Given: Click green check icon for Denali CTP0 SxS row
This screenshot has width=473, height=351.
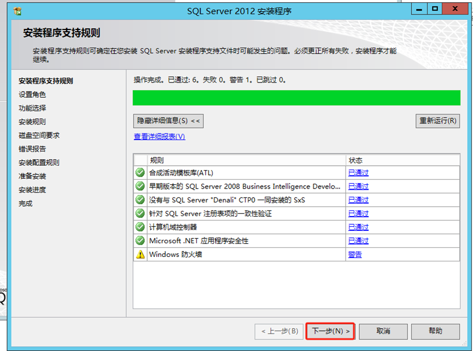Looking at the screenshot, I should click(140, 200).
